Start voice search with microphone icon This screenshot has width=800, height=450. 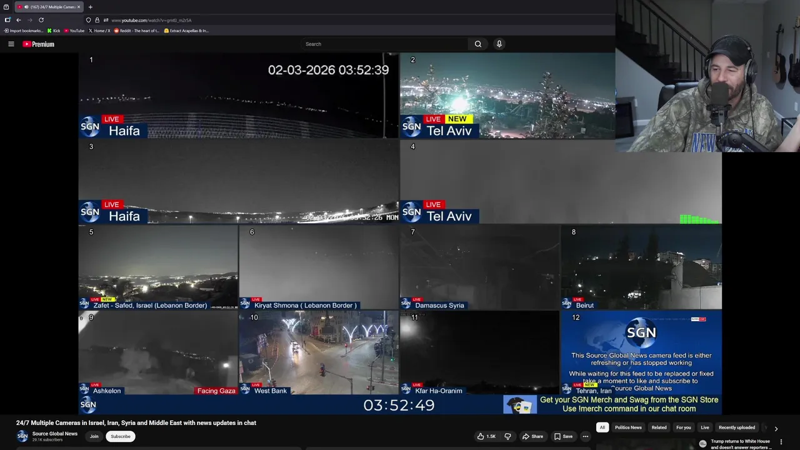(499, 44)
